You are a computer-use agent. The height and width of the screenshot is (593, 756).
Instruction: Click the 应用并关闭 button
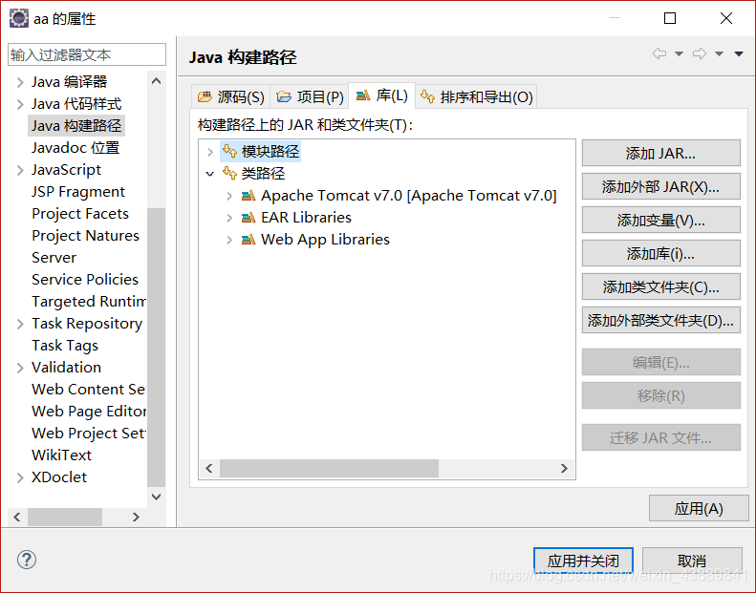[583, 561]
